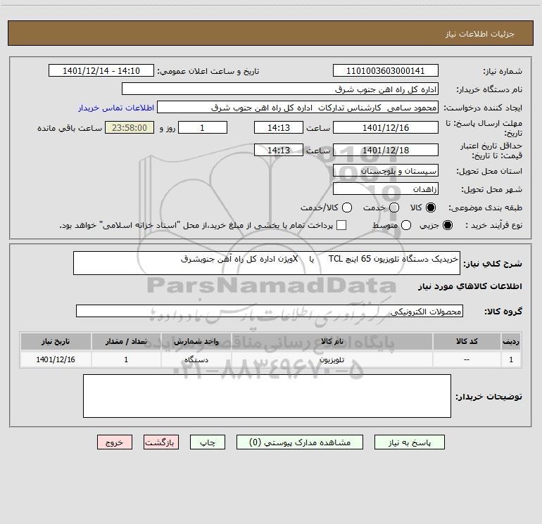Click the announcement date field 1401/12/14 - 14:10
The height and width of the screenshot is (524, 542).
(101, 71)
